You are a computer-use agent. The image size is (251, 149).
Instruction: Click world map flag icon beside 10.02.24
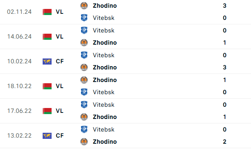click(47, 61)
